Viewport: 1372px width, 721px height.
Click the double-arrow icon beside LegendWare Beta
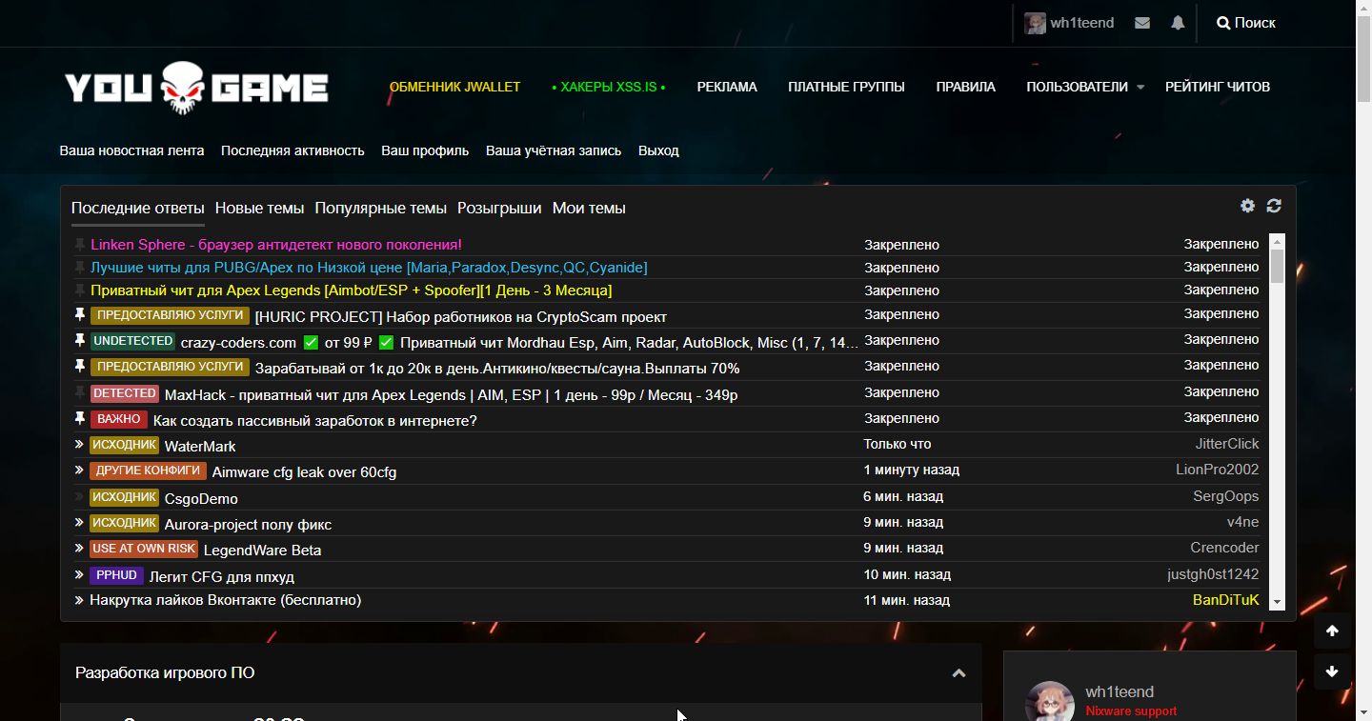[80, 548]
